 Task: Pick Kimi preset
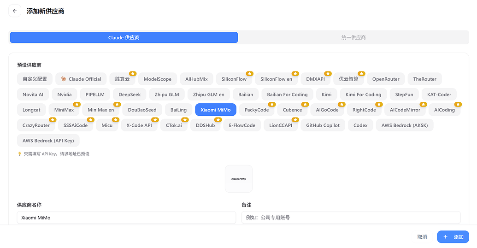click(327, 94)
